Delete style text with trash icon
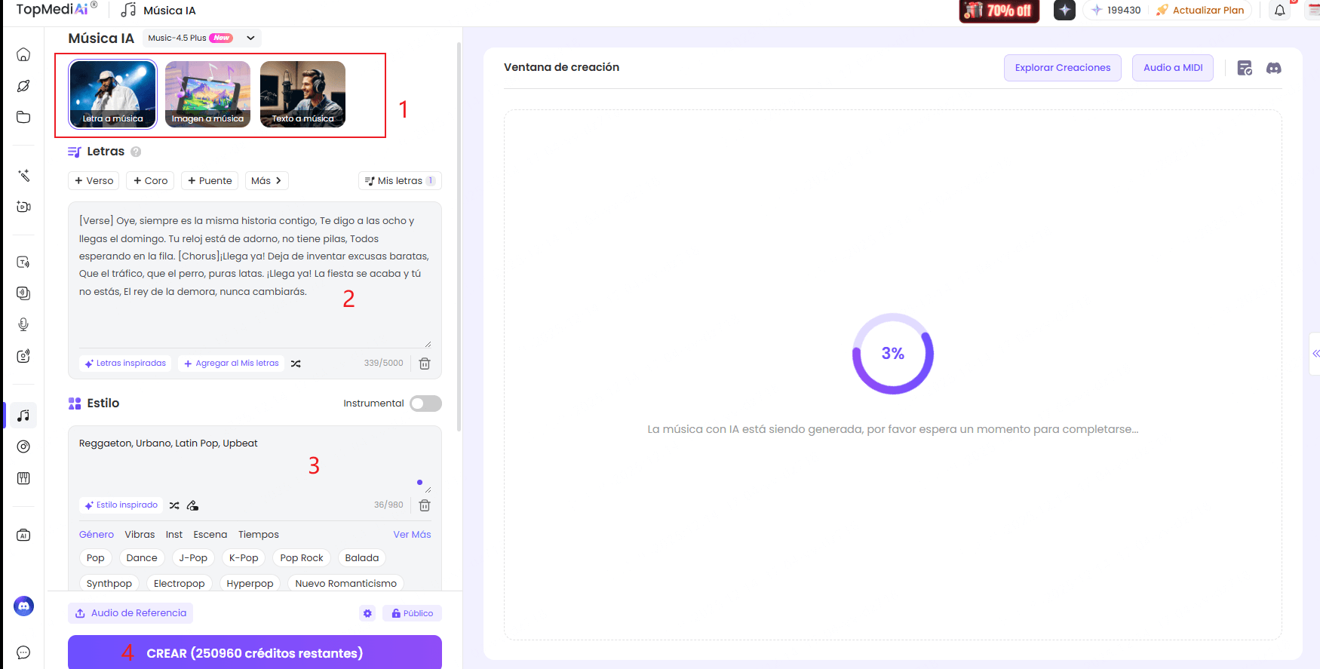This screenshot has width=1320, height=669. (425, 505)
